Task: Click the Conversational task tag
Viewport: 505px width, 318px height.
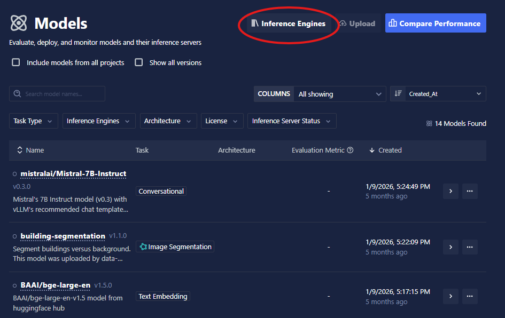Action: click(x=161, y=191)
